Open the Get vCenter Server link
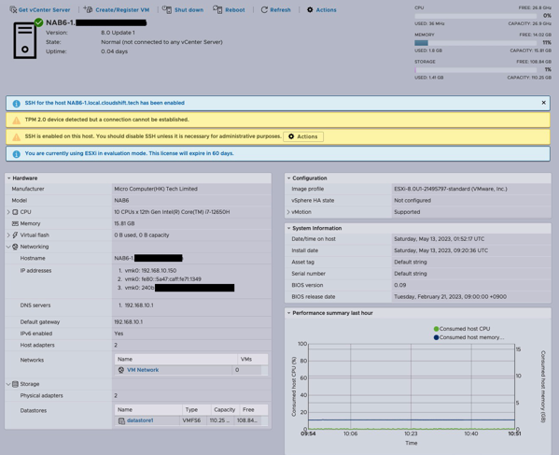 (44, 10)
